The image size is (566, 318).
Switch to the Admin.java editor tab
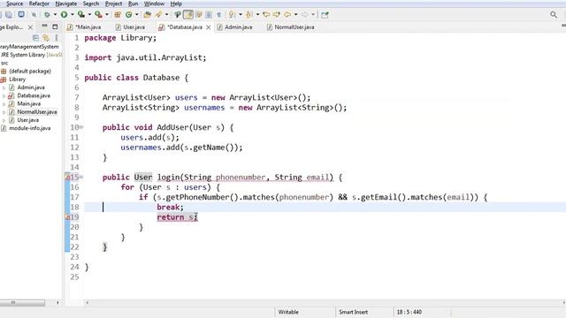[x=234, y=27]
